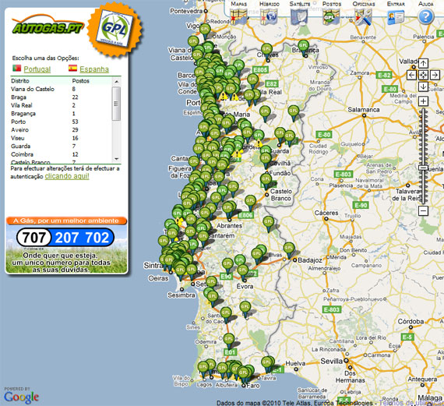Pan the map down arrow
This screenshot has width=444, height=406.
coord(423,86)
